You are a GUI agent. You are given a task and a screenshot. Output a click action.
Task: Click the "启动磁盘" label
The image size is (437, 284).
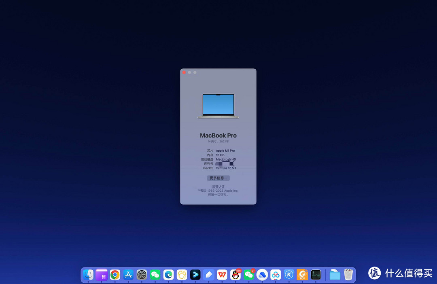207,159
